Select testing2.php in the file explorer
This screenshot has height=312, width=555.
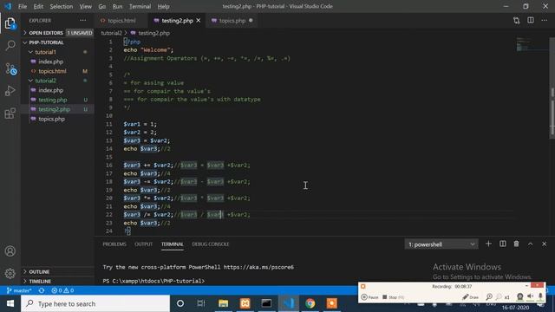(58, 109)
